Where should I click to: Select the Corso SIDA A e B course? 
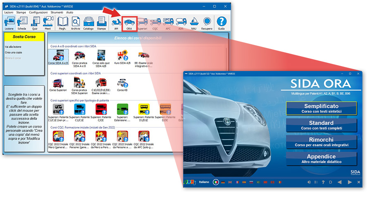tap(58, 57)
